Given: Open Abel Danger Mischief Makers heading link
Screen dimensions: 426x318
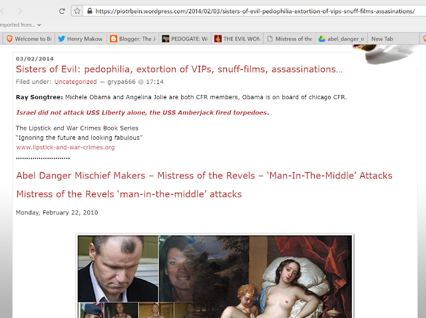Looking at the screenshot, I should coord(204,176).
